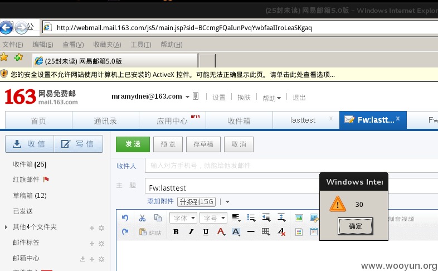438x271 pixels.
Task: Open the 帮助 help dropdown
Action: point(271,98)
